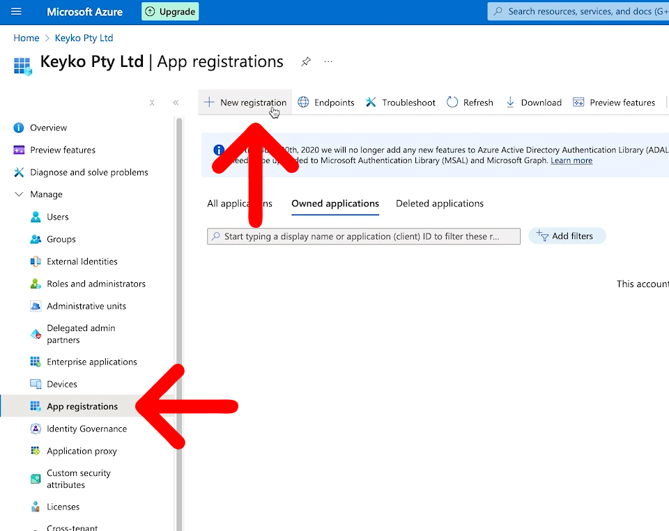Click the Upgrade button
The width and height of the screenshot is (669, 531).
pos(169,11)
